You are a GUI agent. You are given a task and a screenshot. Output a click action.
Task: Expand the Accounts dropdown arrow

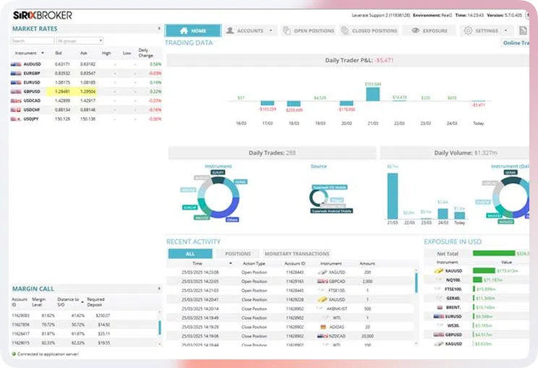(271, 31)
